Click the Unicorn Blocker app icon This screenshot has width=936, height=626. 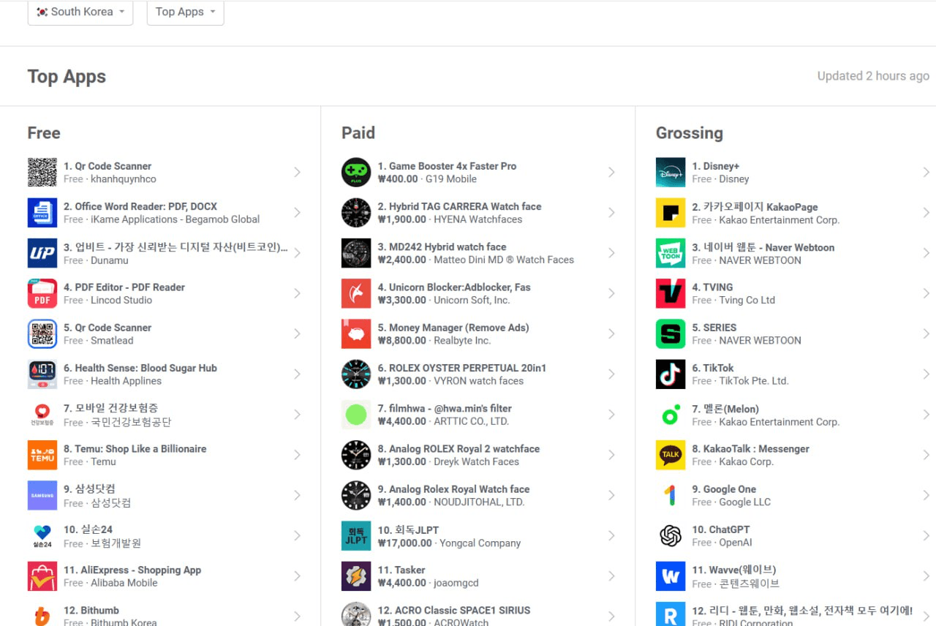coord(356,293)
